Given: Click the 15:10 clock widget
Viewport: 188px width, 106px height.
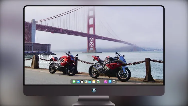Looking at the screenshot, I should tap(45, 57).
